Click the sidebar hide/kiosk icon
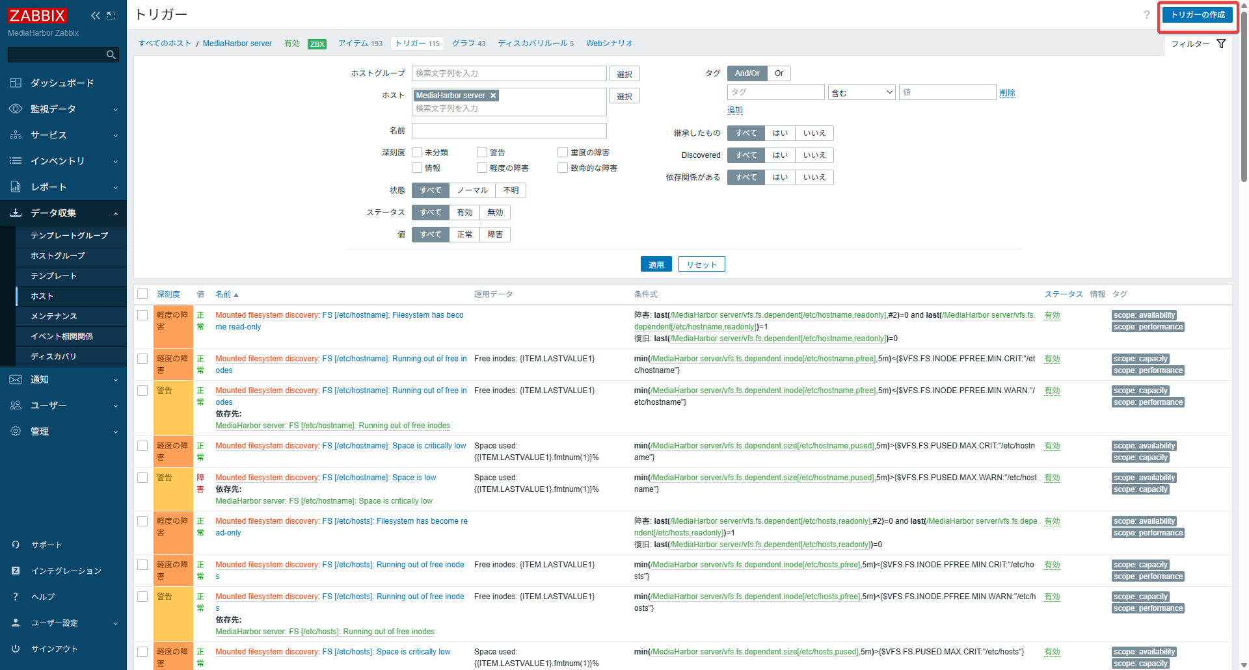The width and height of the screenshot is (1249, 670). click(x=111, y=16)
